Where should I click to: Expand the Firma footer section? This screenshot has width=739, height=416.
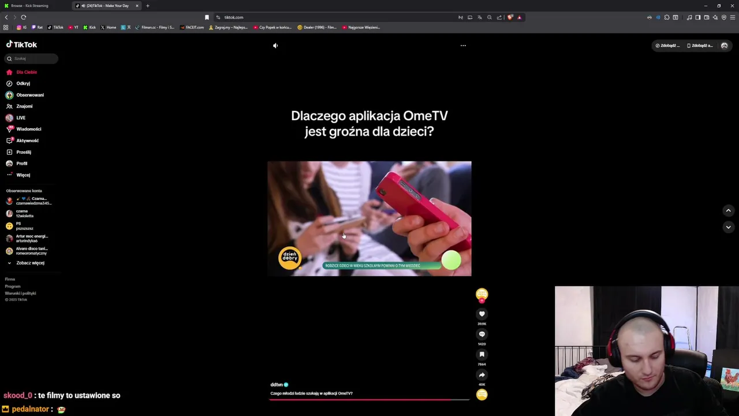click(x=10, y=279)
